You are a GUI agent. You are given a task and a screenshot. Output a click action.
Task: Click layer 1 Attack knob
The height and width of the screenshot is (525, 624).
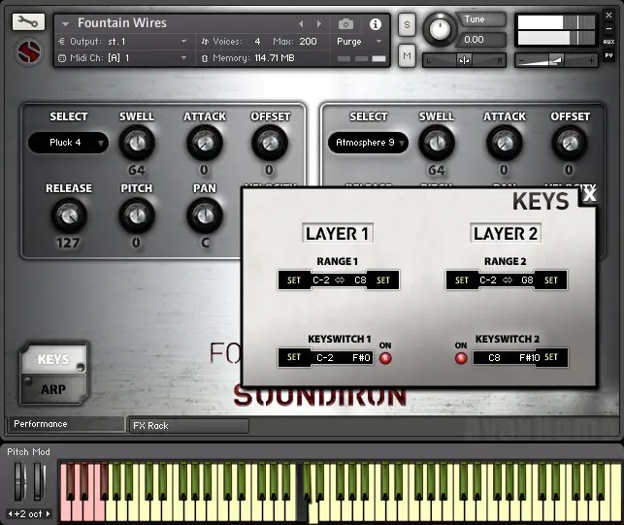tap(205, 144)
